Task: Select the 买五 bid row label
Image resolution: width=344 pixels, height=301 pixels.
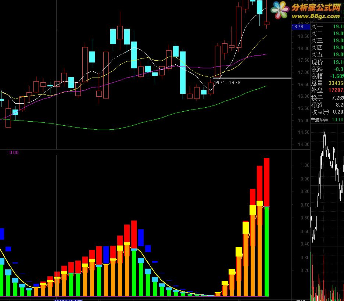Action: tap(317, 54)
